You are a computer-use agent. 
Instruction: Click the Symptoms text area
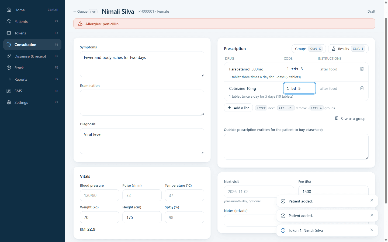[142, 64]
